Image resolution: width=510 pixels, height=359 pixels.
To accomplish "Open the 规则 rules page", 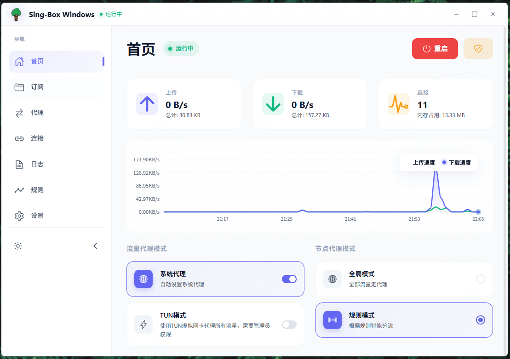I will (x=38, y=189).
